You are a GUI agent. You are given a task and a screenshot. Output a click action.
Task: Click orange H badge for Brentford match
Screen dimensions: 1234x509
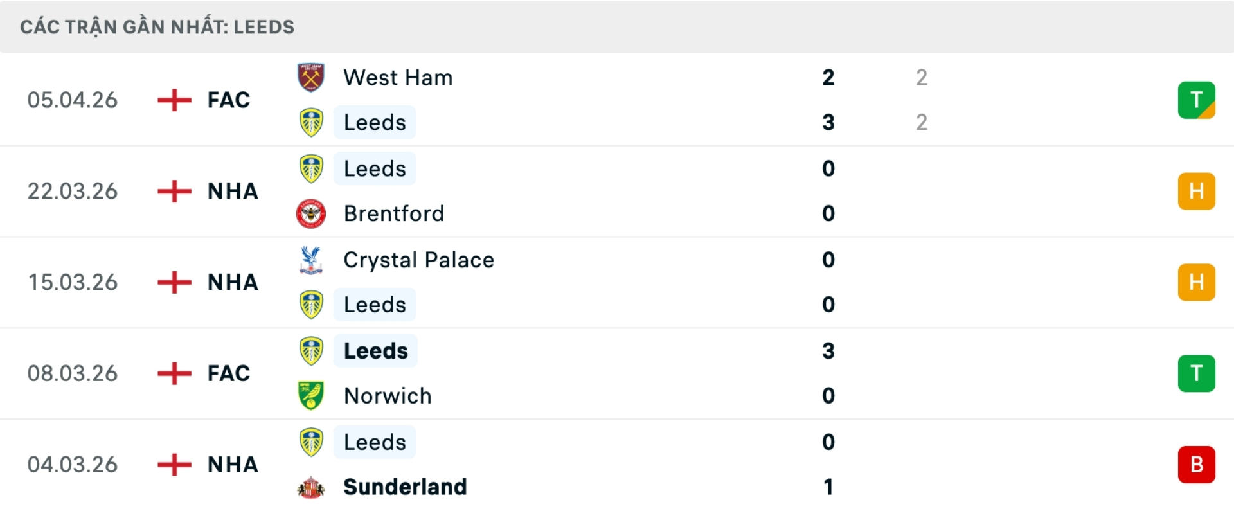coord(1196,191)
